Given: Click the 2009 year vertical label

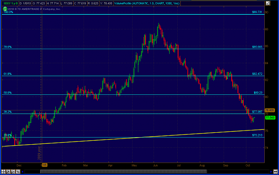Looking at the screenshot, I should 39,153.
